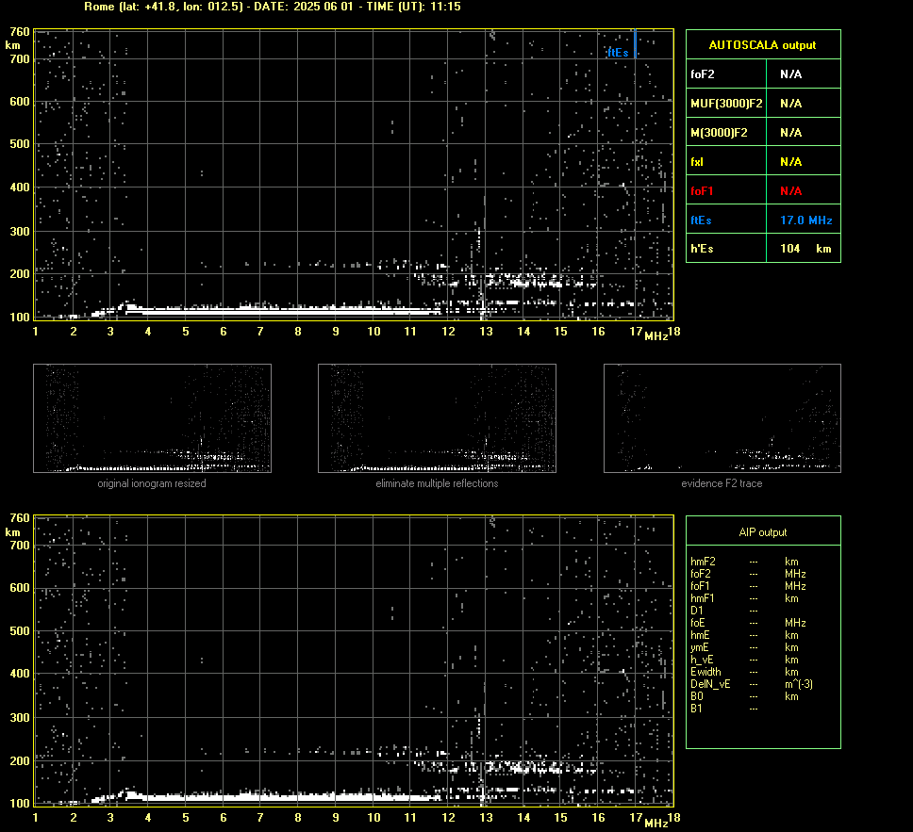Select the MUF(3000)F2 label
This screenshot has height=832, width=913.
[x=726, y=104]
